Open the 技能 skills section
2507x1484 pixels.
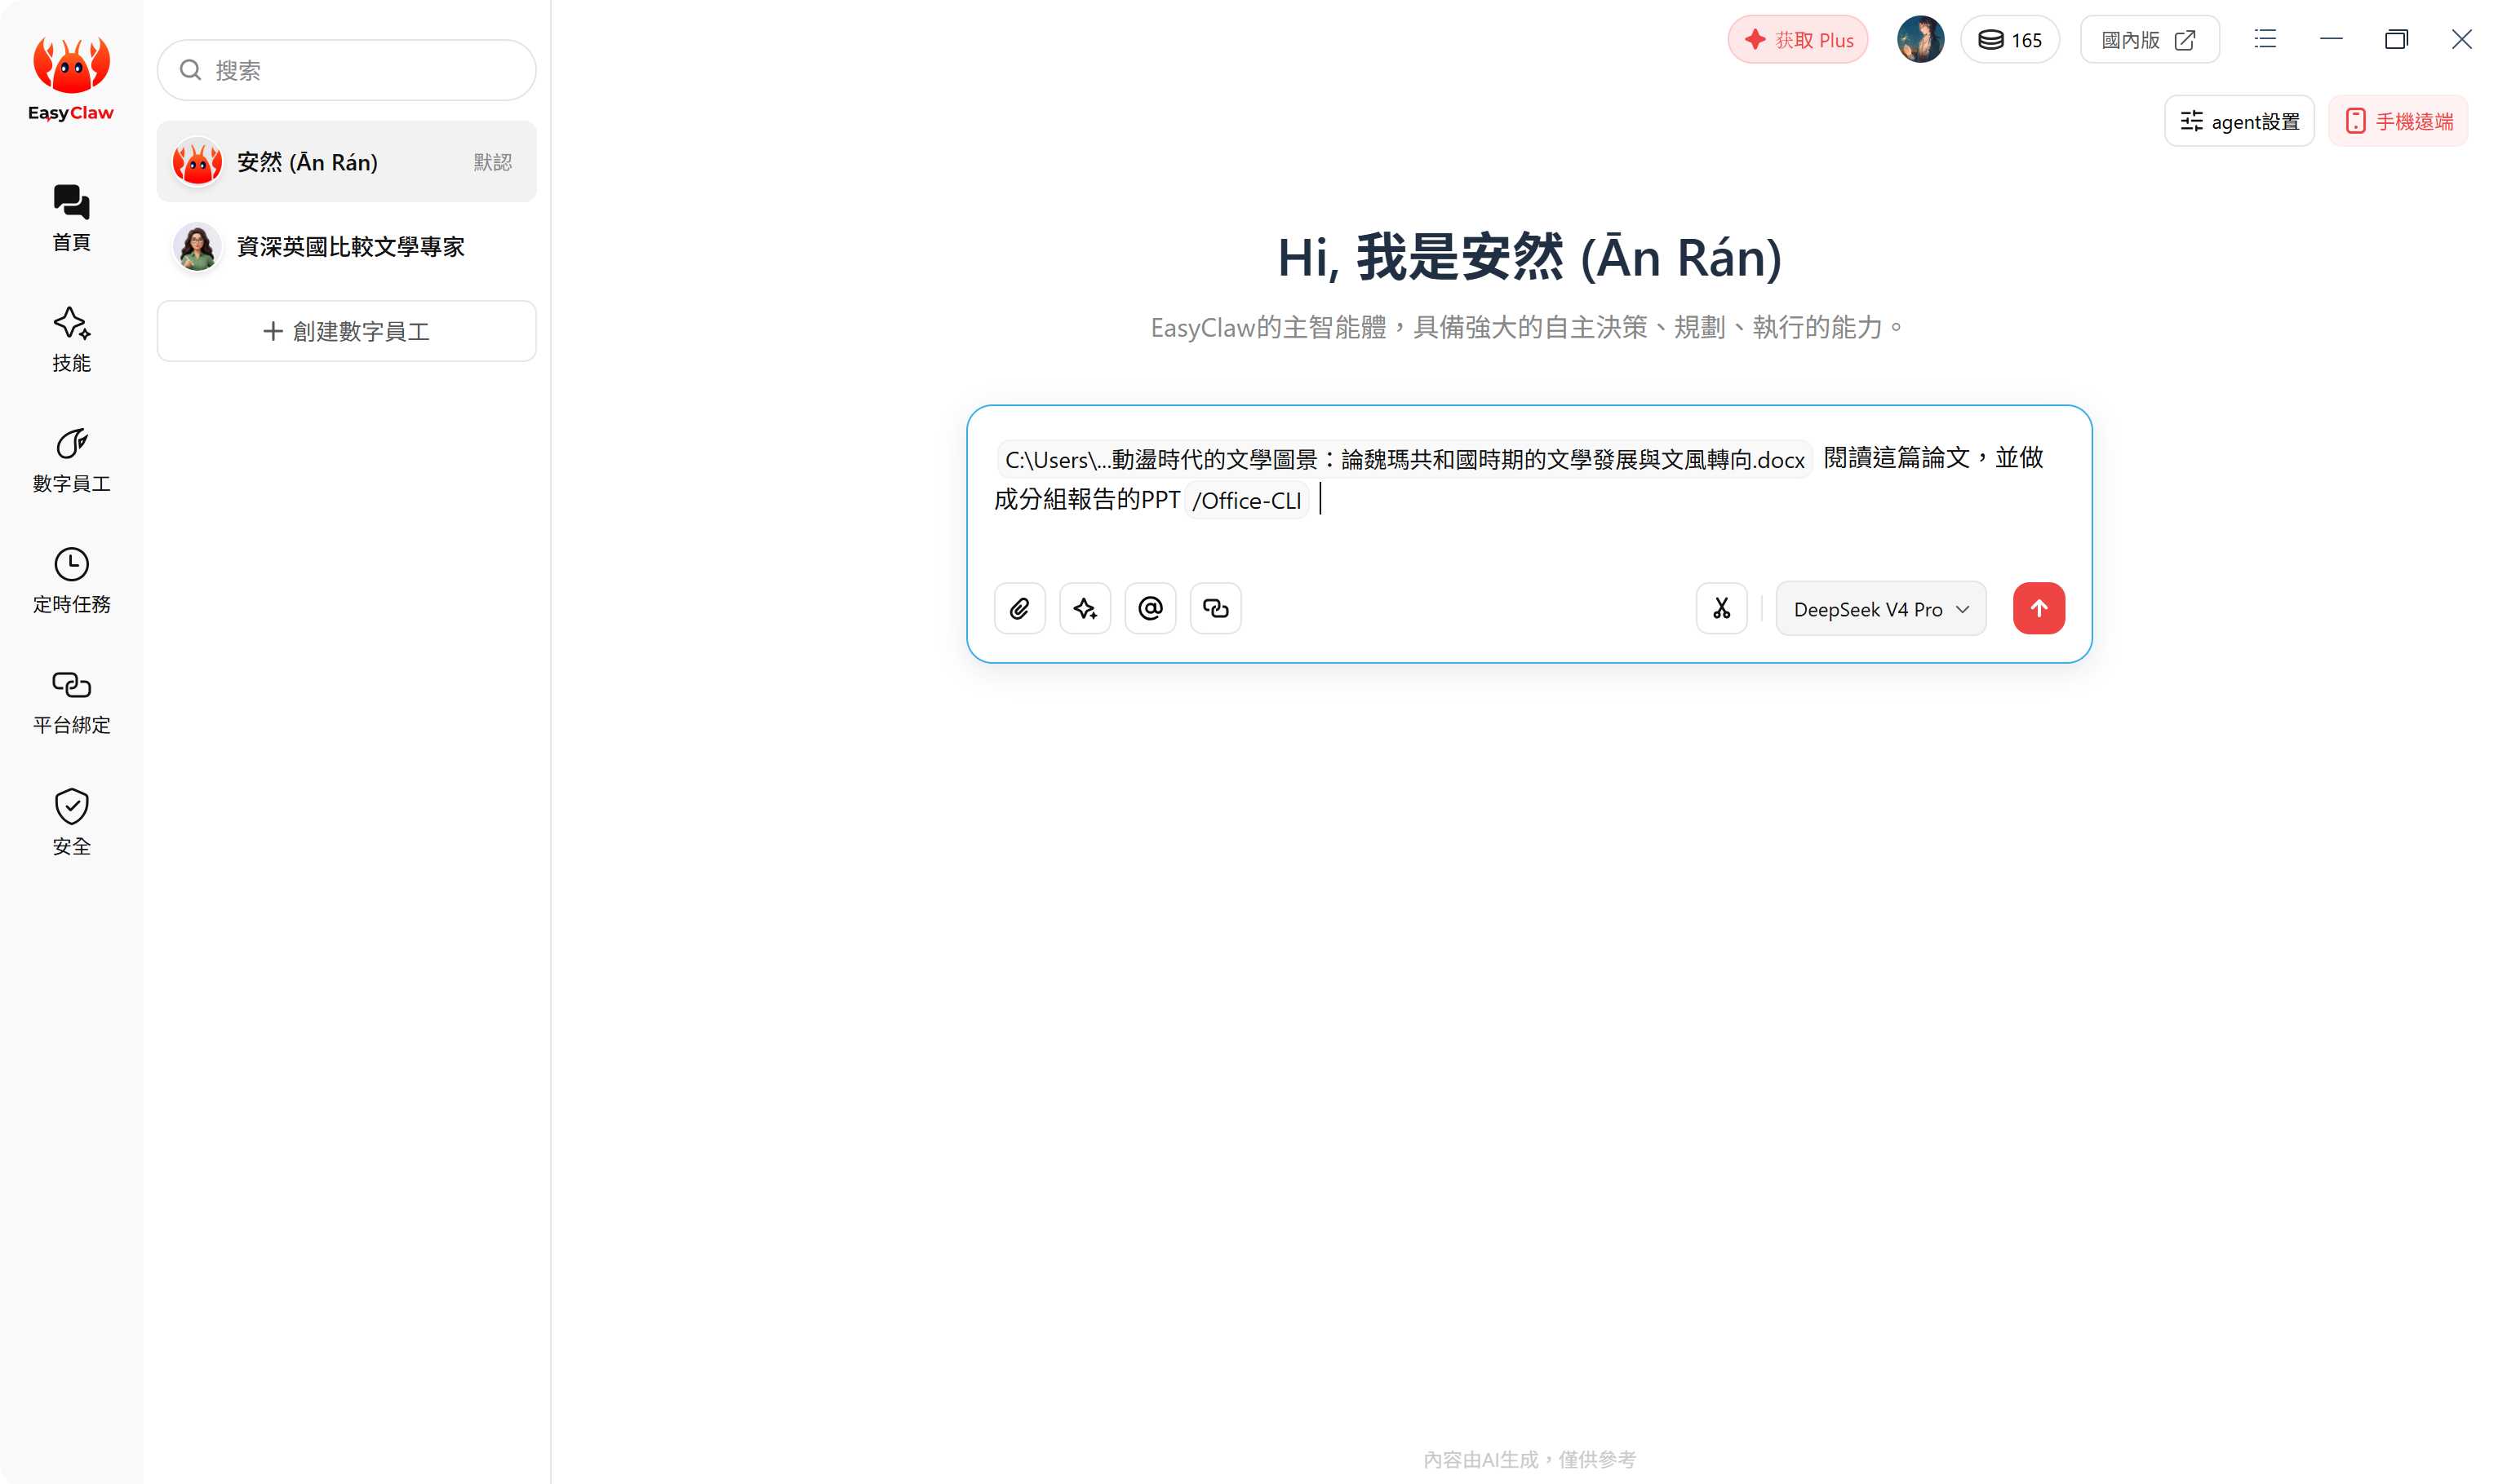pyautogui.click(x=71, y=339)
